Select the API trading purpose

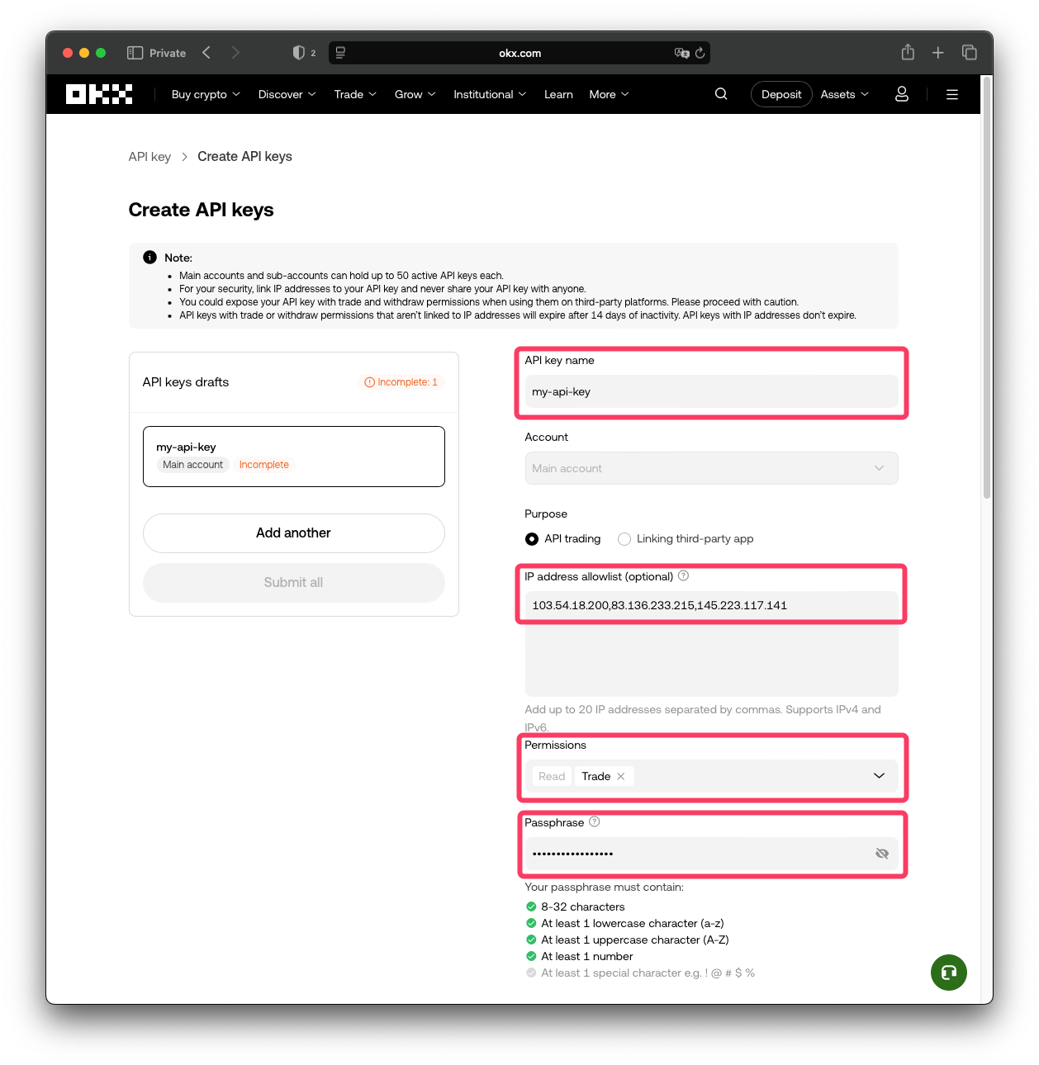531,538
